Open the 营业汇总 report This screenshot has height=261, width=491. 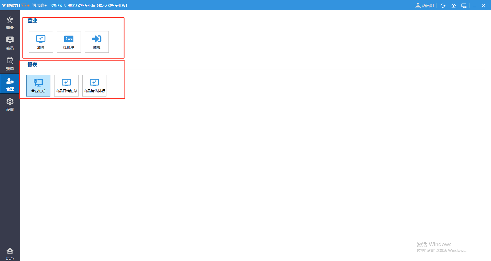pyautogui.click(x=38, y=86)
